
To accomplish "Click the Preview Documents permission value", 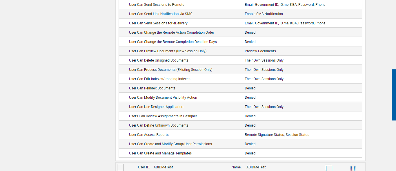I will click(x=260, y=51).
